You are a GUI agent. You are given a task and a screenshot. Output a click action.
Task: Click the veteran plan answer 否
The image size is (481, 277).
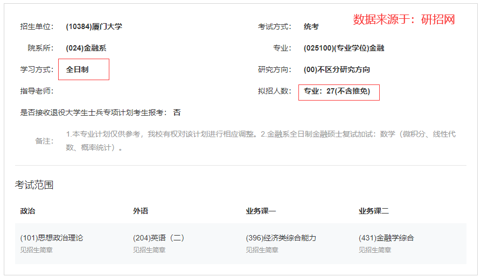click(177, 112)
